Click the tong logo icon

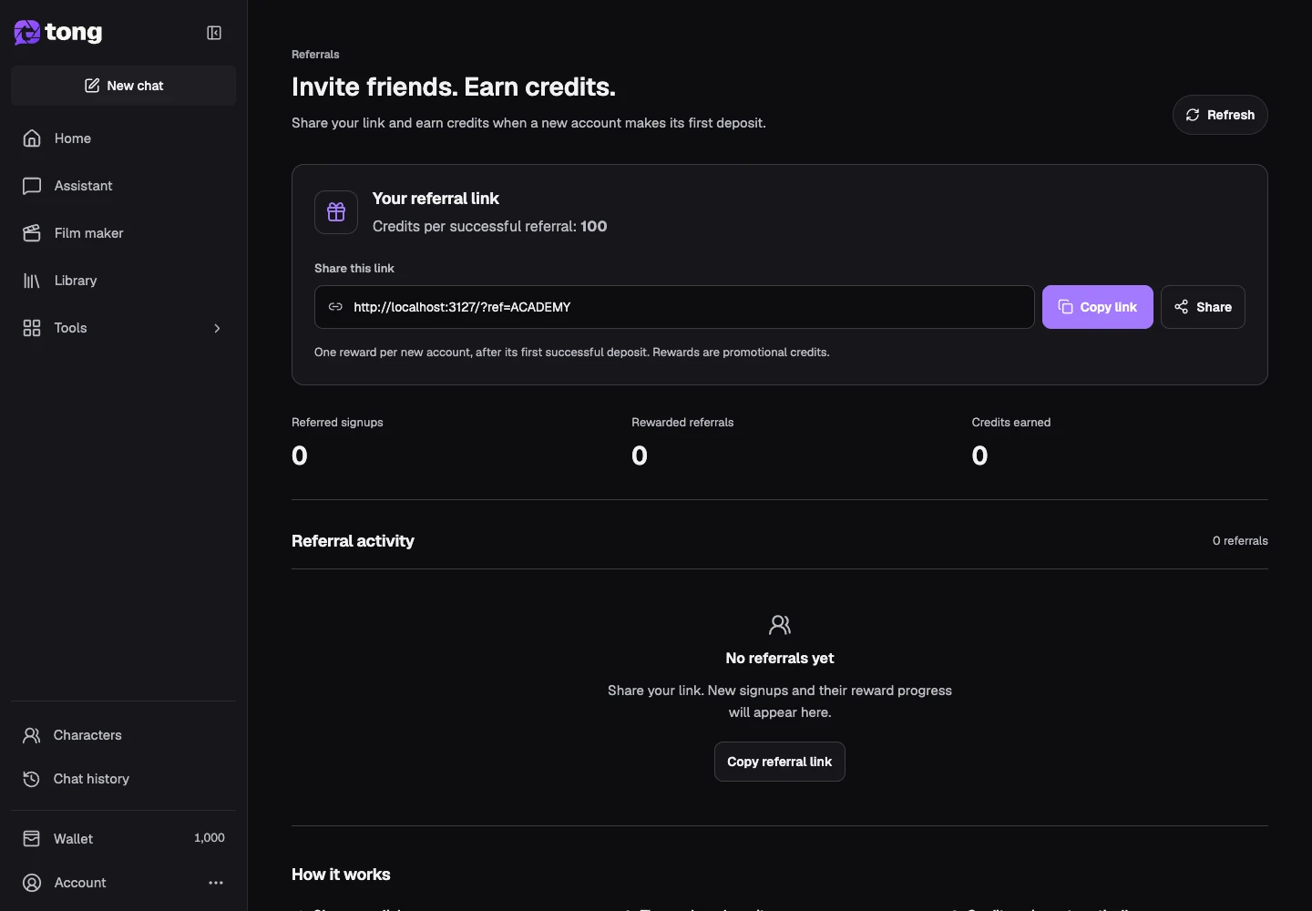coord(27,33)
